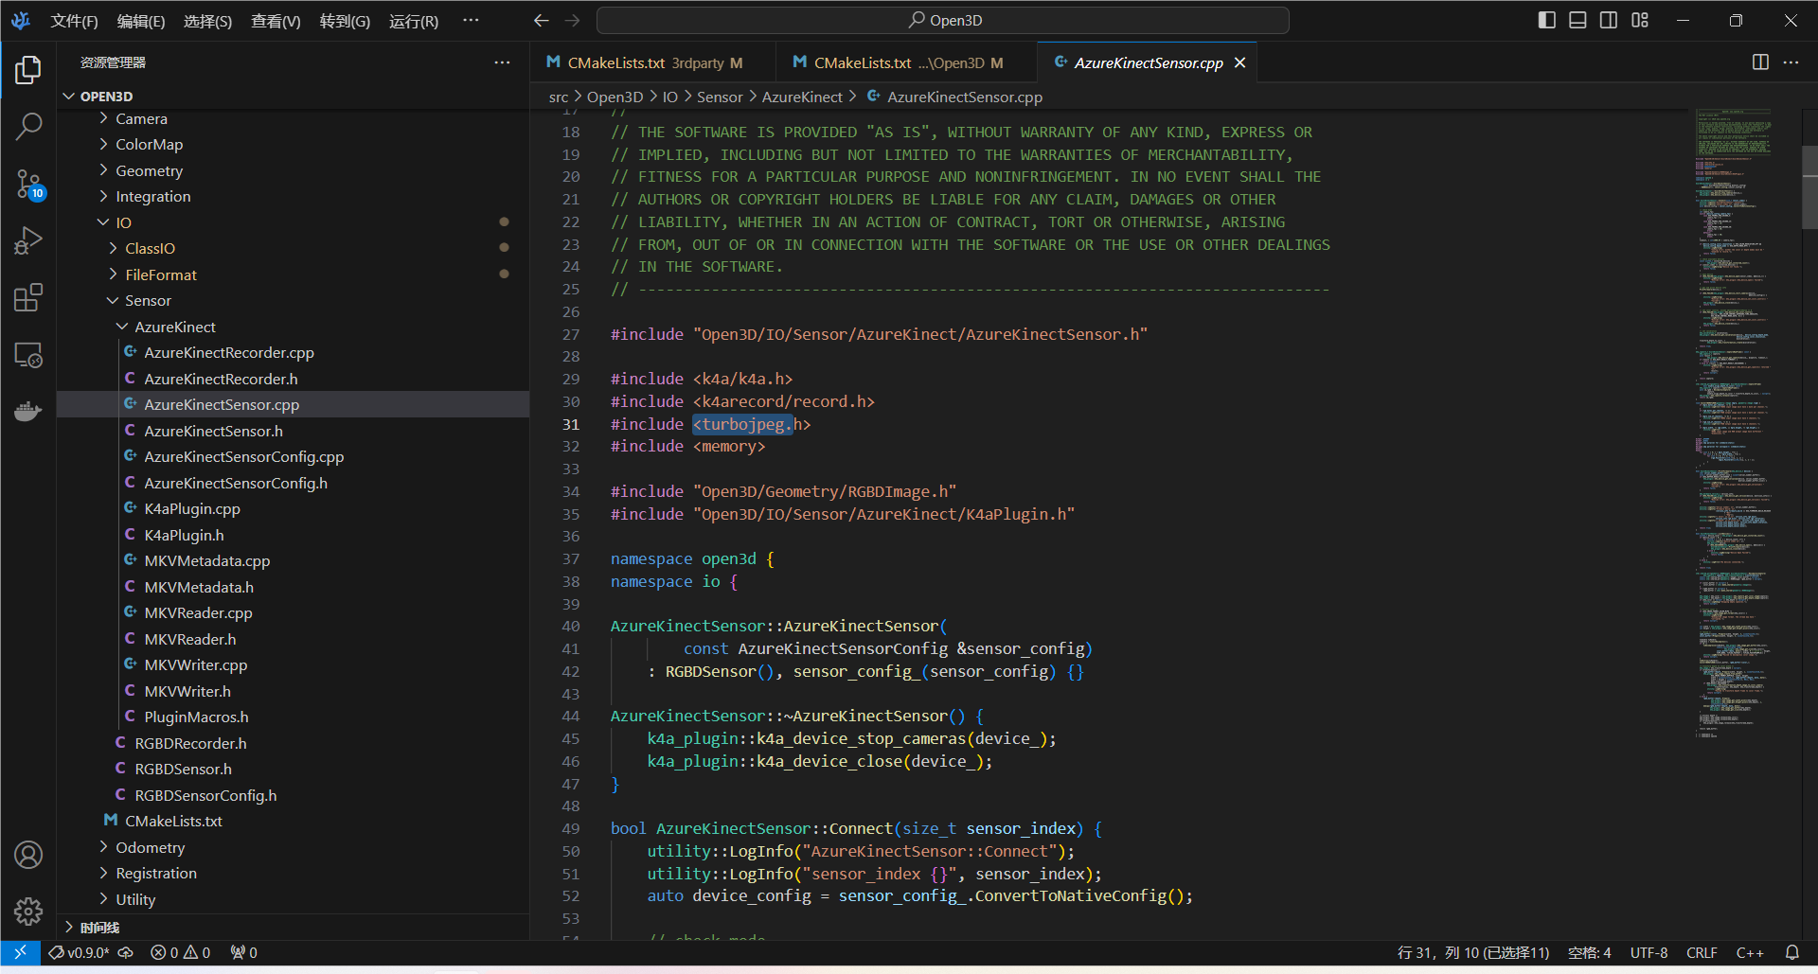
Task: Open the Search view in activity bar
Action: click(28, 126)
